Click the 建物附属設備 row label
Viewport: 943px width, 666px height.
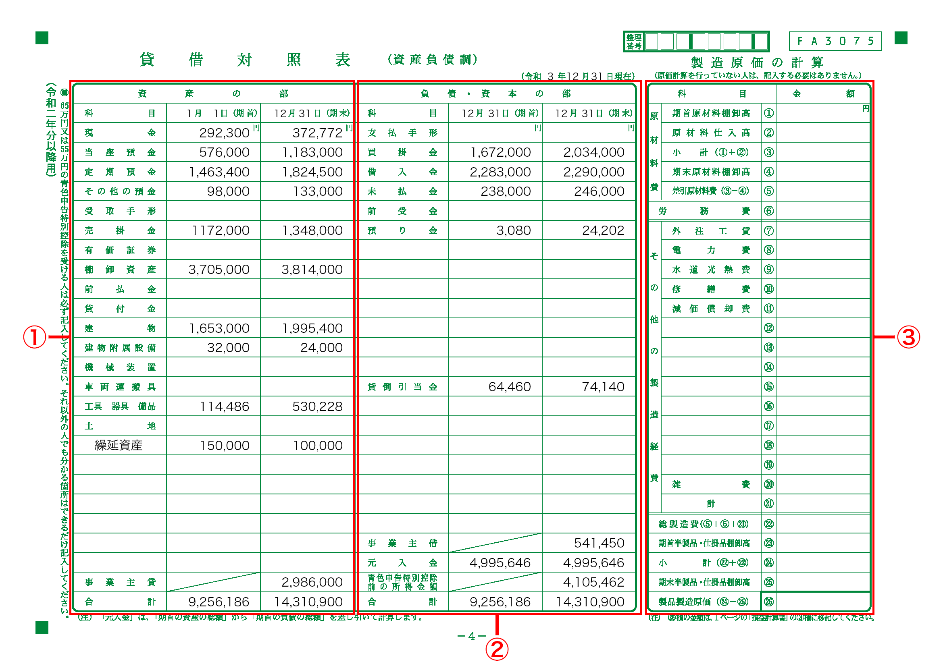[x=120, y=348]
